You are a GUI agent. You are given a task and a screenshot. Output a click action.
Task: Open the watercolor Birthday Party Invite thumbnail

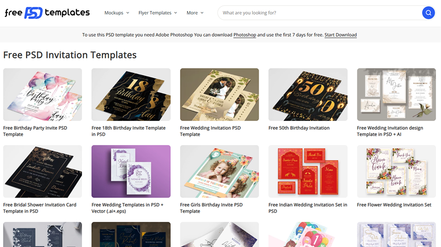(42, 94)
